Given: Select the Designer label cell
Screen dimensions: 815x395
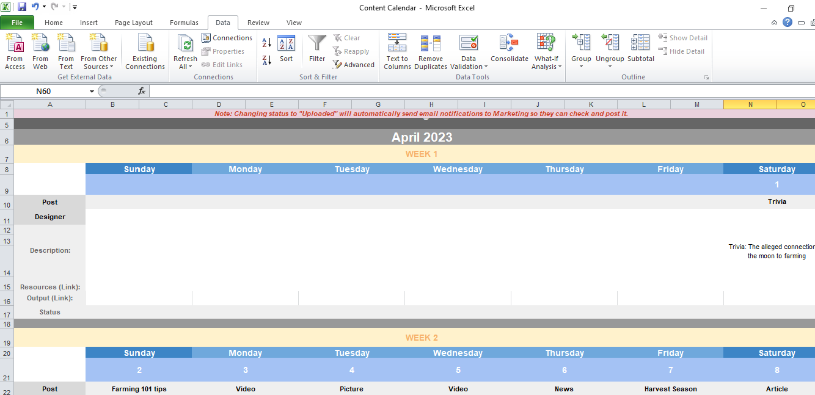Looking at the screenshot, I should [x=49, y=217].
